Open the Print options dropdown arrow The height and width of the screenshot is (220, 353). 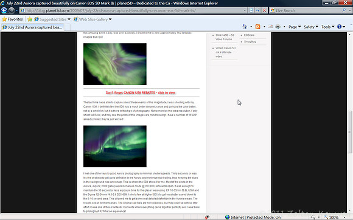pyautogui.click(x=284, y=27)
